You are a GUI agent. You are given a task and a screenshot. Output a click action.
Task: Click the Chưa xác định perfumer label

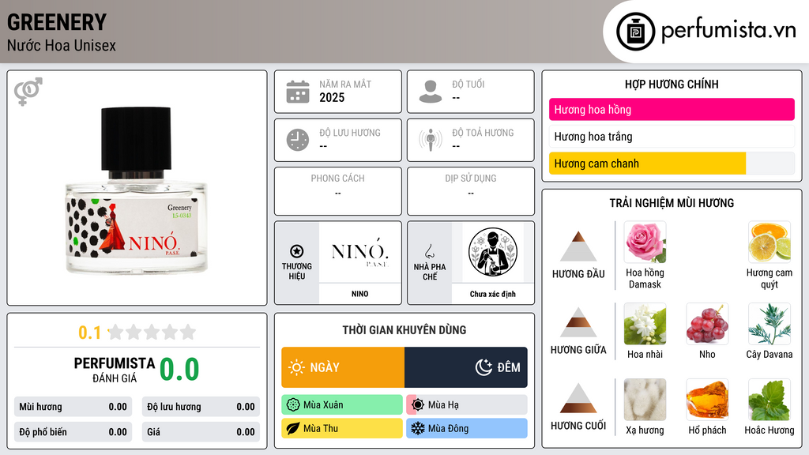click(493, 294)
